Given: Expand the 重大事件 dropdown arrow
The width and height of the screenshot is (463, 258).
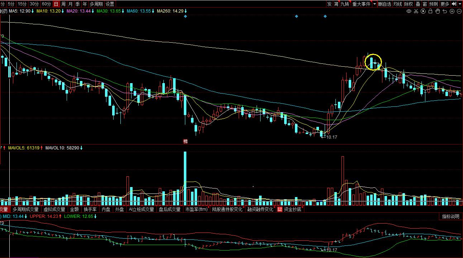Looking at the screenshot, I should coord(374,4).
